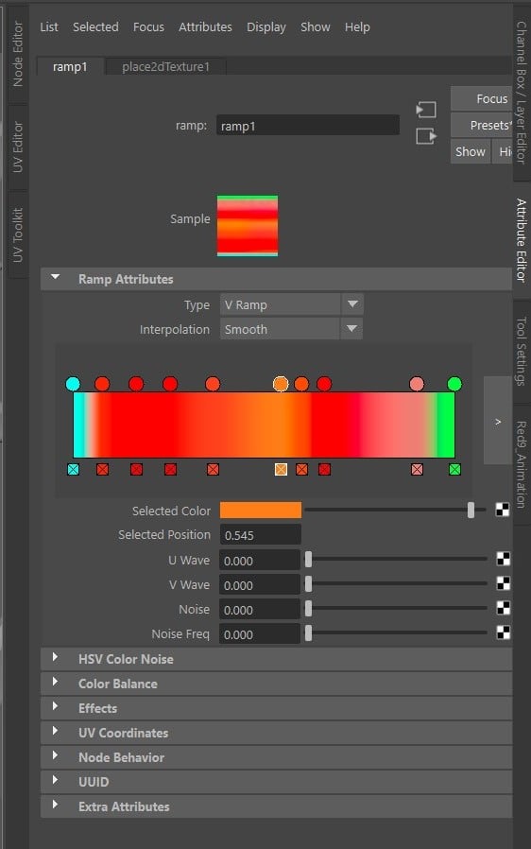Viewport: 531px width, 849px height.
Task: Select the pink circle ramp handle
Action: (417, 384)
